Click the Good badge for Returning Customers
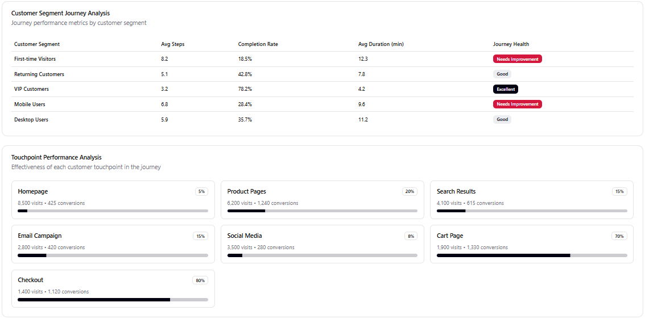Viewport: 645px width, 319px height. coord(502,74)
